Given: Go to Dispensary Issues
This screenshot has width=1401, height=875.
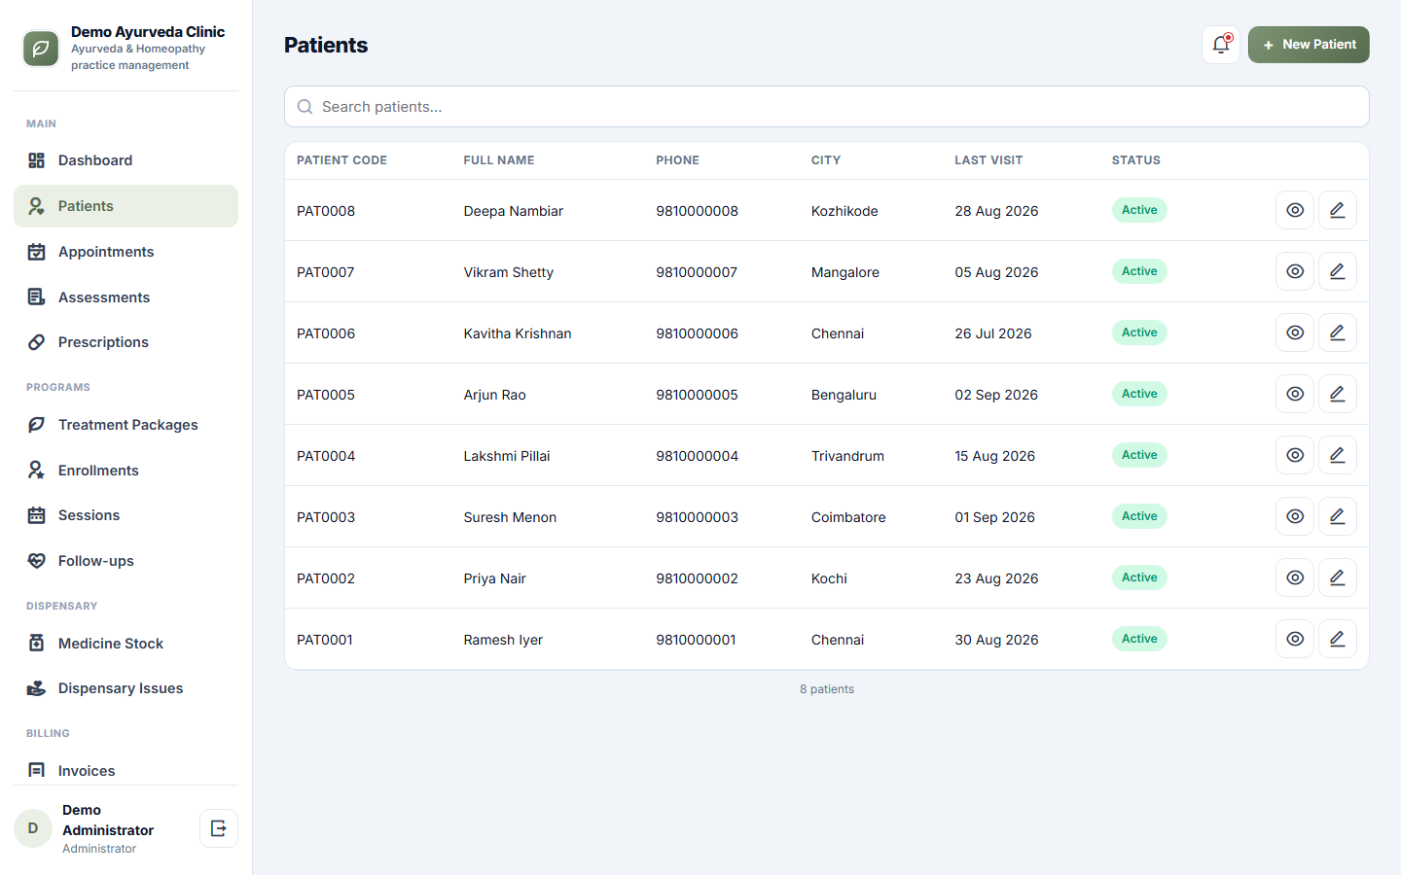Looking at the screenshot, I should pyautogui.click(x=126, y=688).
